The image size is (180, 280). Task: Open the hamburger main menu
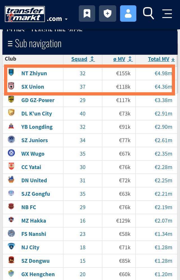(167, 13)
